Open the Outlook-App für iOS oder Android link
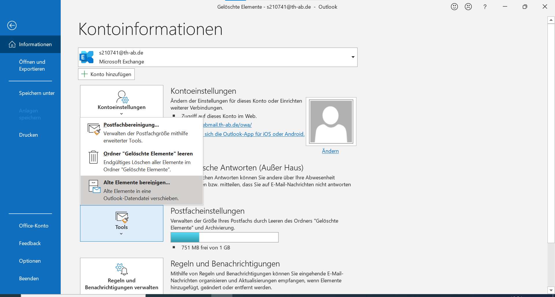 pyautogui.click(x=254, y=134)
